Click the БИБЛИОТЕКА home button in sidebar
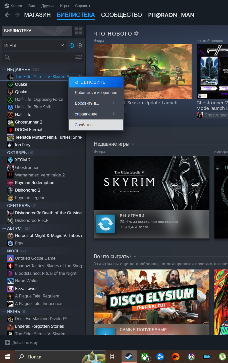Image resolution: width=228 pixels, height=363 pixels. click(x=37, y=31)
